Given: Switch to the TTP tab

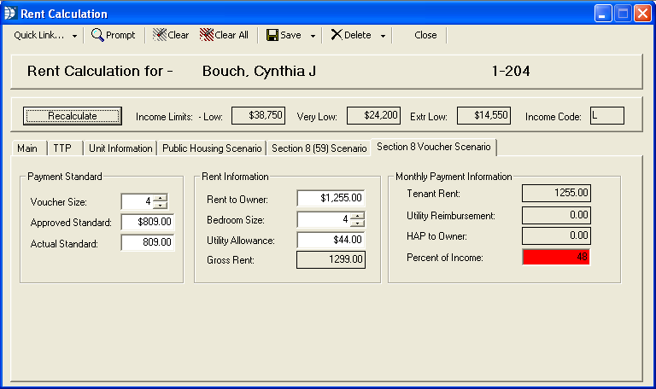Looking at the screenshot, I should [x=62, y=148].
